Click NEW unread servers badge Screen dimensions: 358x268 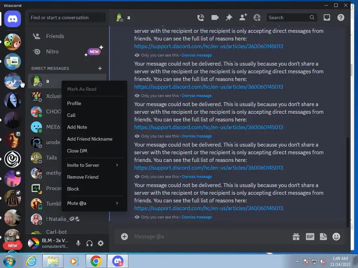pyautogui.click(x=13, y=245)
